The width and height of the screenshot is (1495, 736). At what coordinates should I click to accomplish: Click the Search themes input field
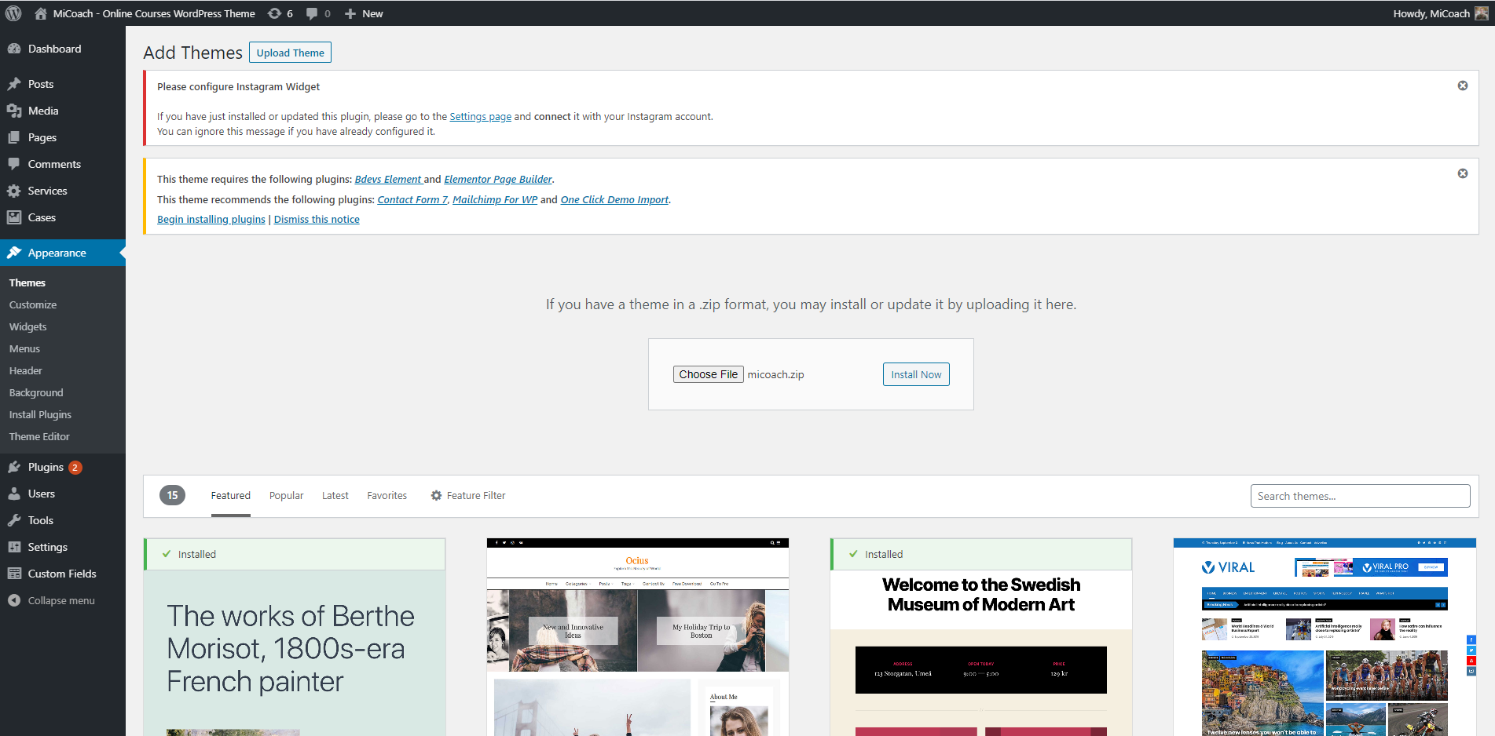pyautogui.click(x=1360, y=496)
